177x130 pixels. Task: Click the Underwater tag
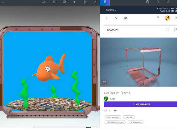pyautogui.click(x=136, y=122)
